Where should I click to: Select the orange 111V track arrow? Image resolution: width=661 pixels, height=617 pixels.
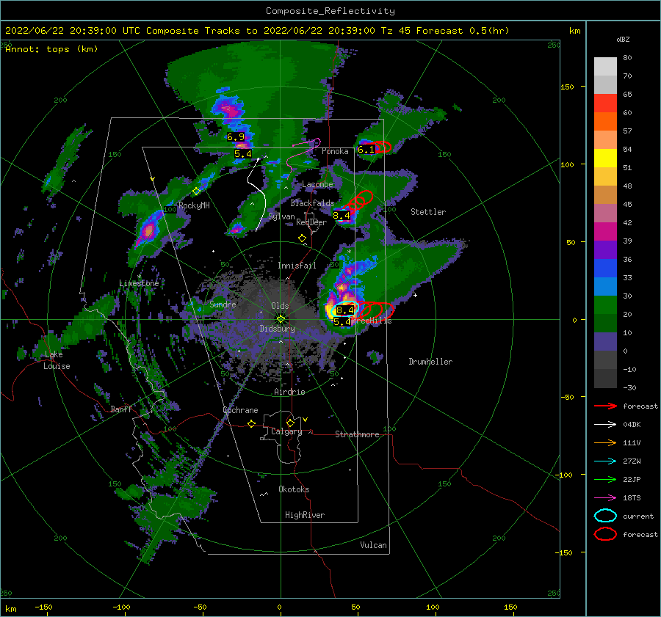tap(605, 442)
